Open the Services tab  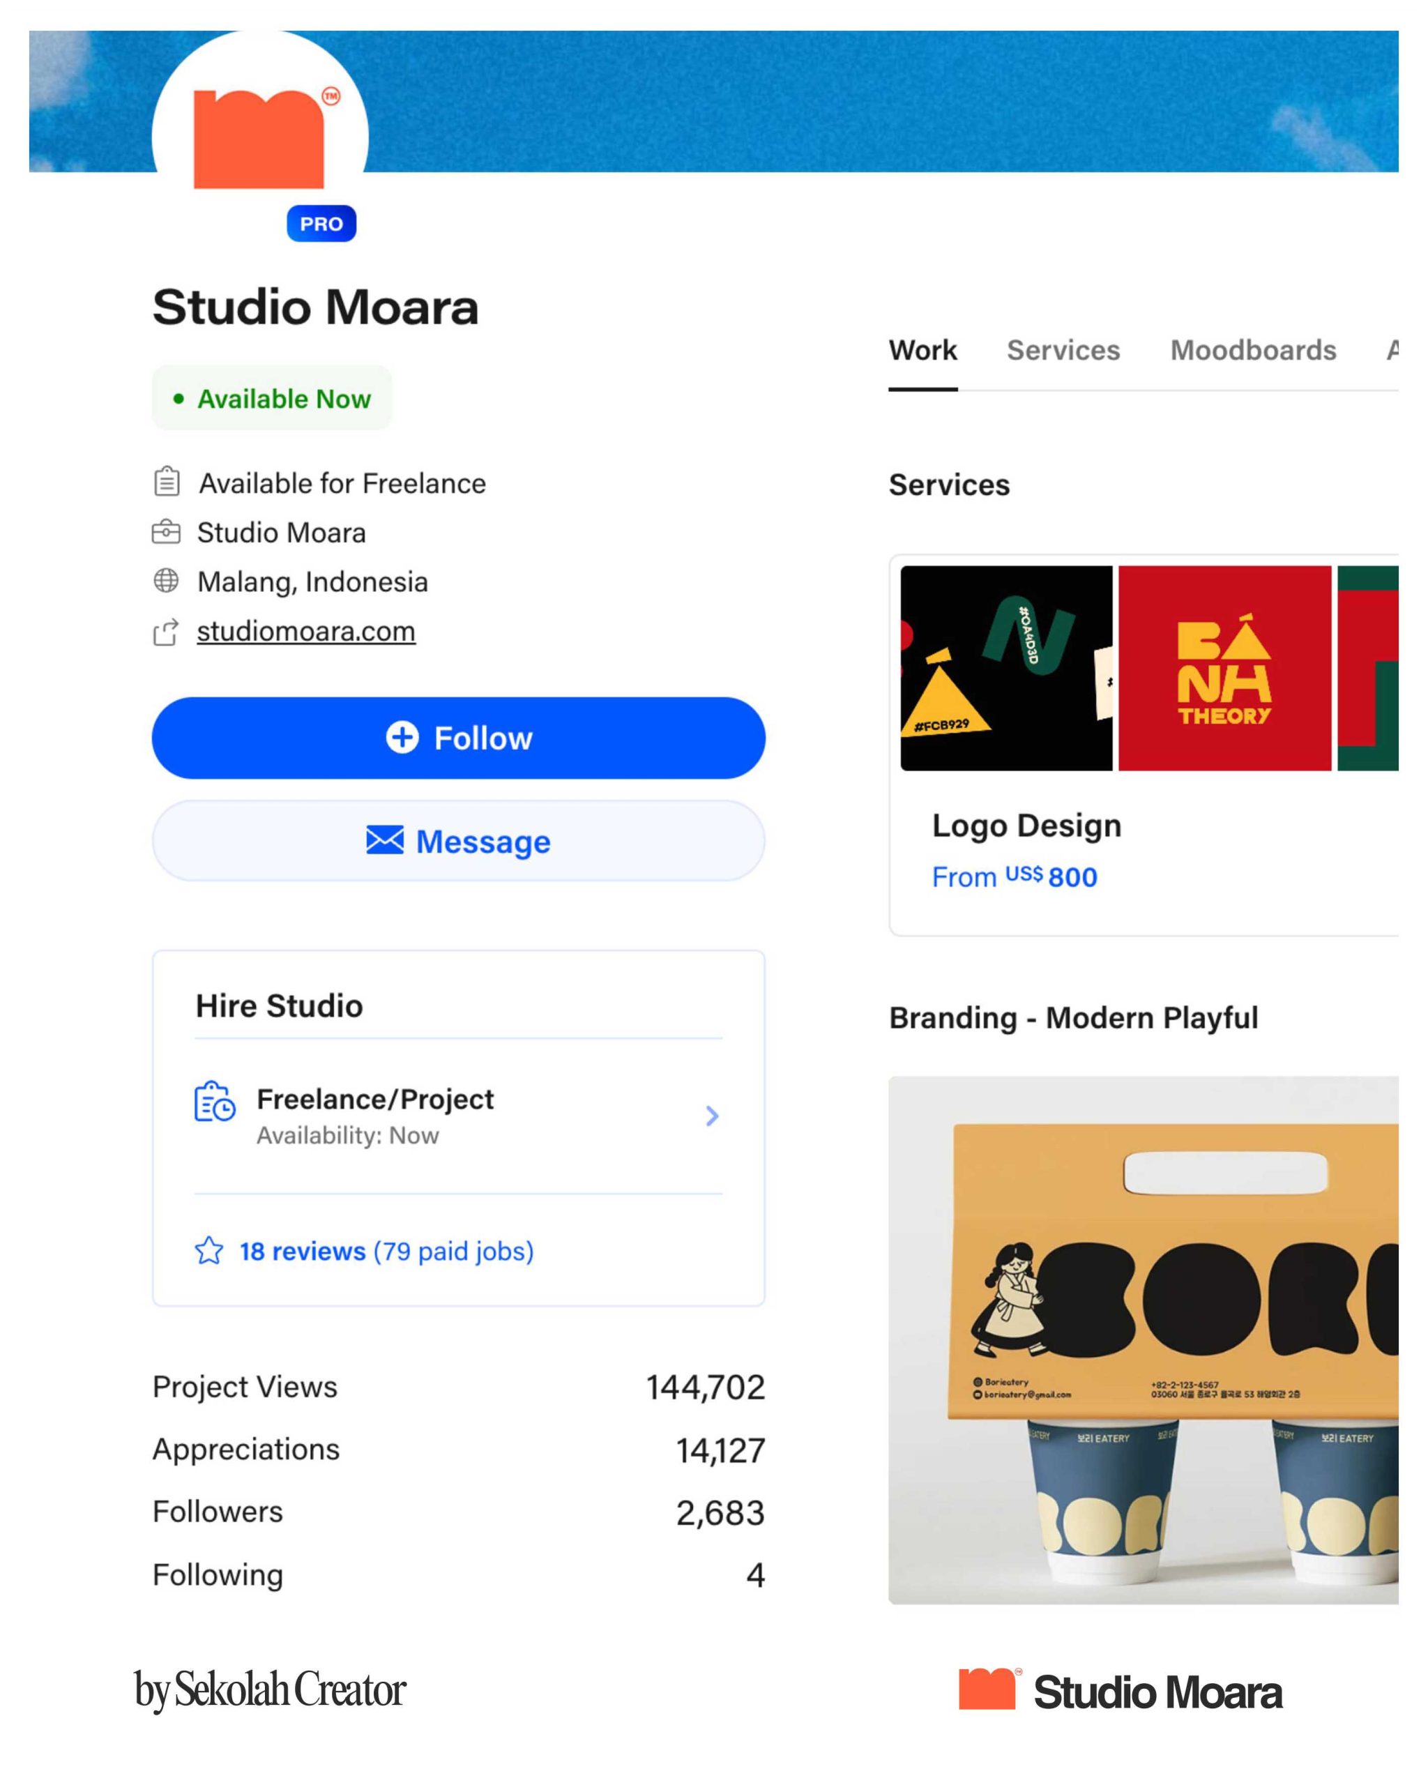tap(1063, 350)
